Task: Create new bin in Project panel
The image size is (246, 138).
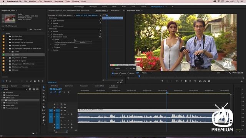Action: point(35,81)
